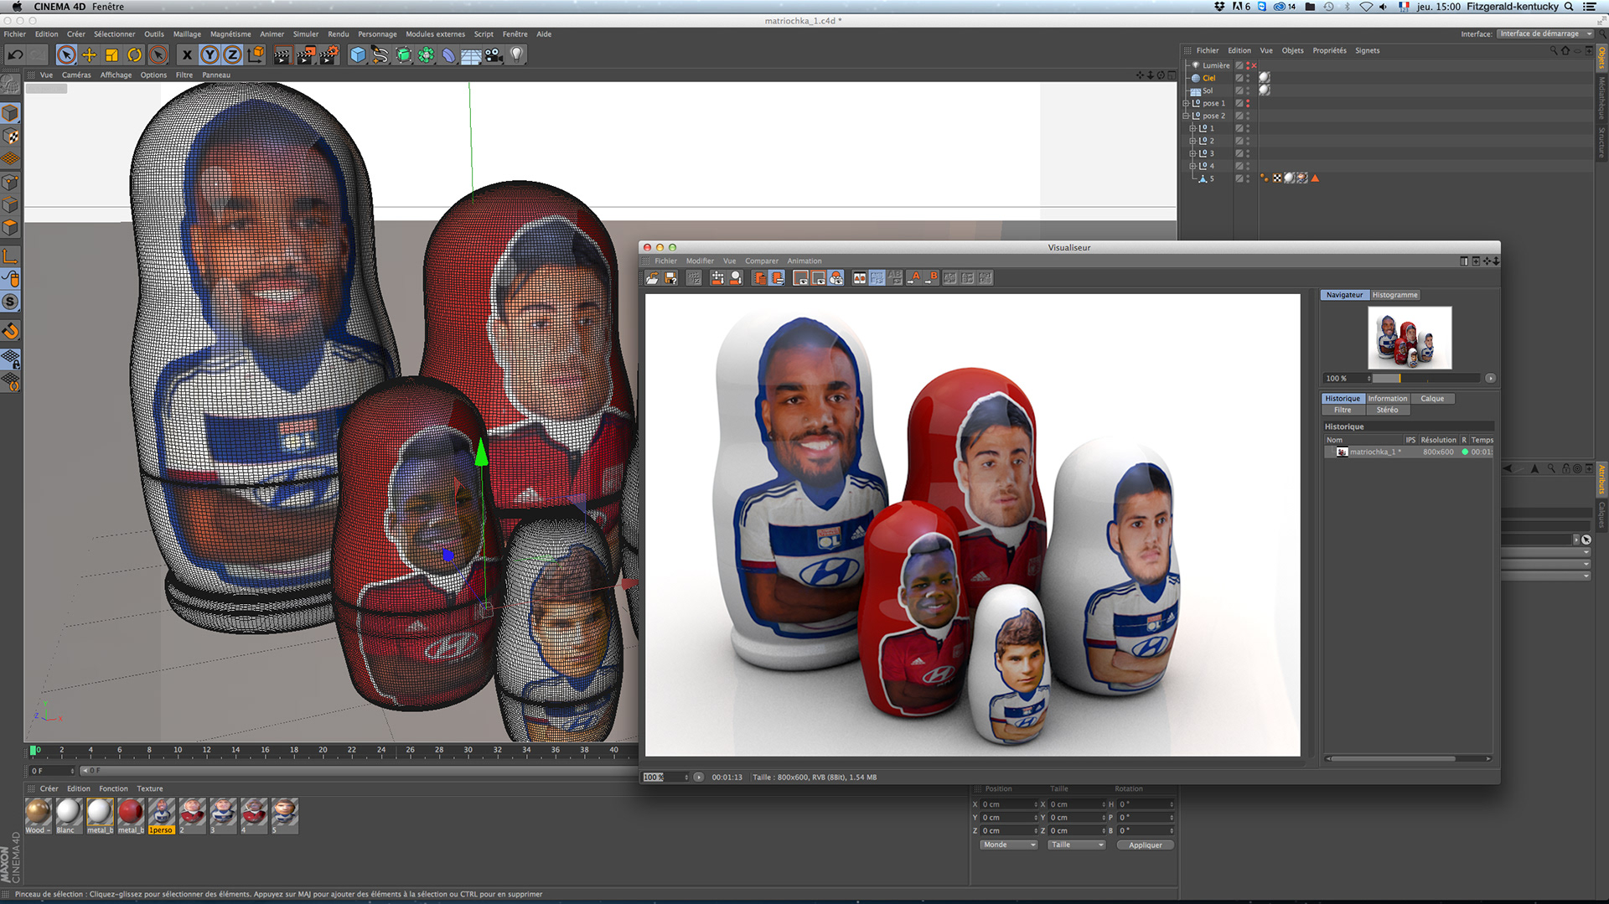The image size is (1609, 904).
Task: Select the Scale tool icon
Action: click(111, 55)
